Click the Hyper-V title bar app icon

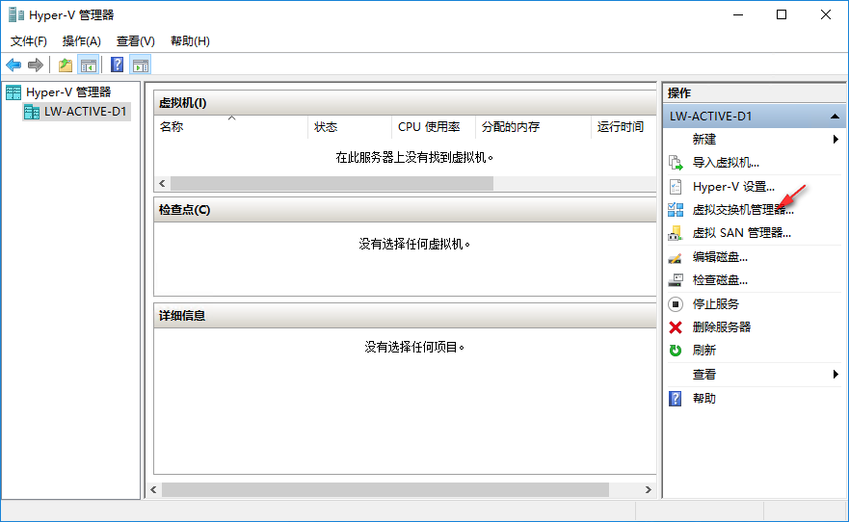click(x=16, y=14)
